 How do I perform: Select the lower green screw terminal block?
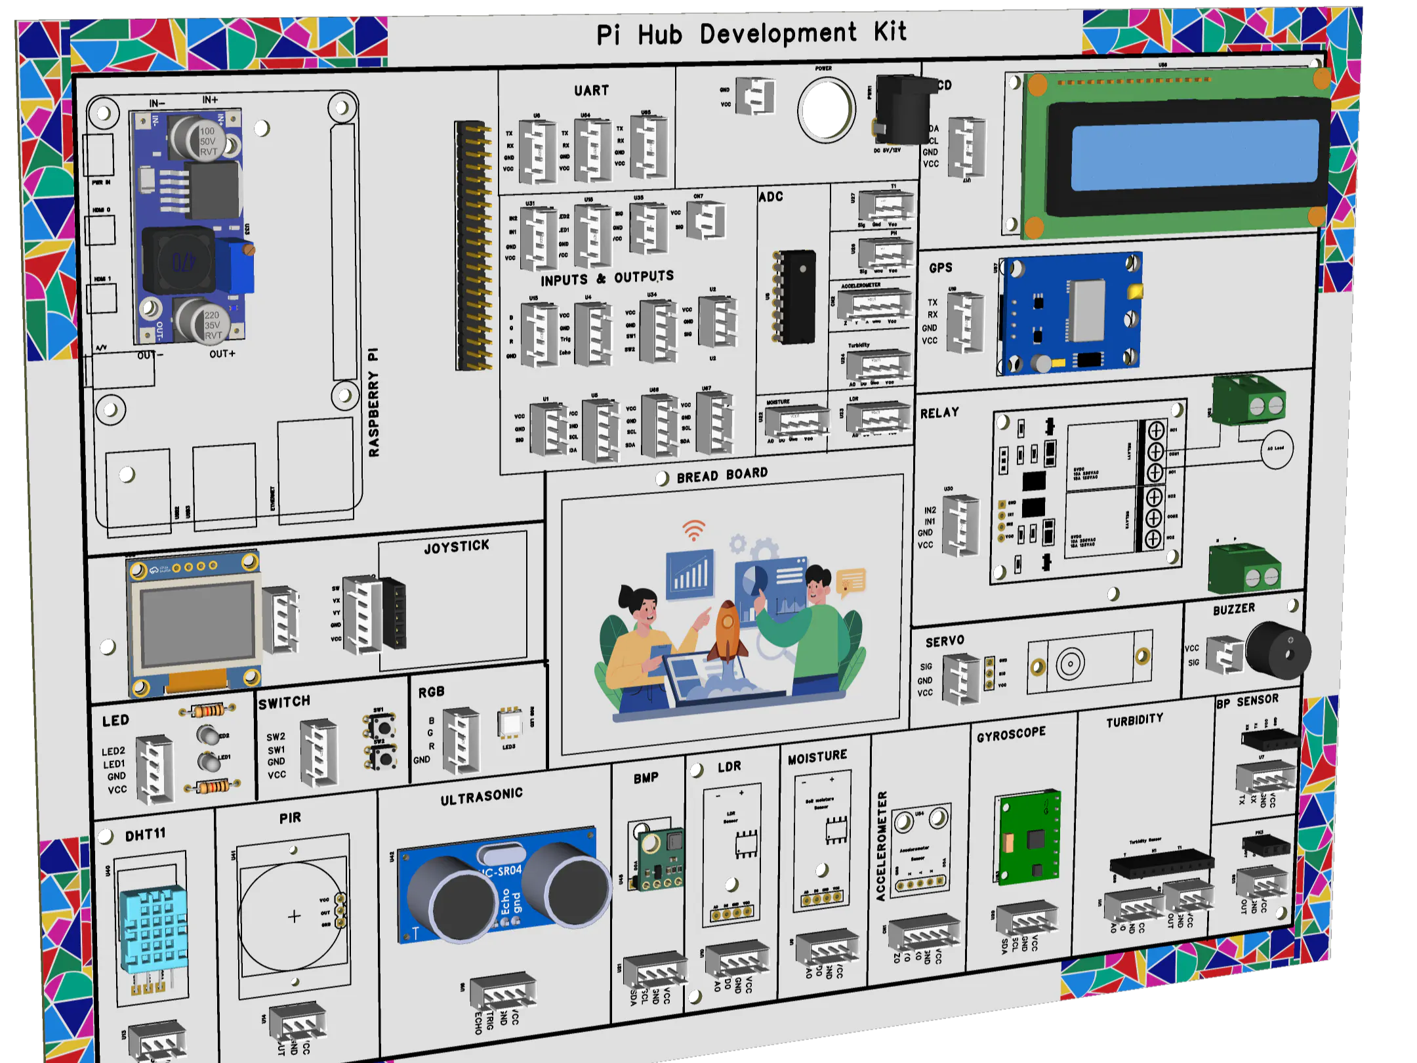pos(1244,569)
